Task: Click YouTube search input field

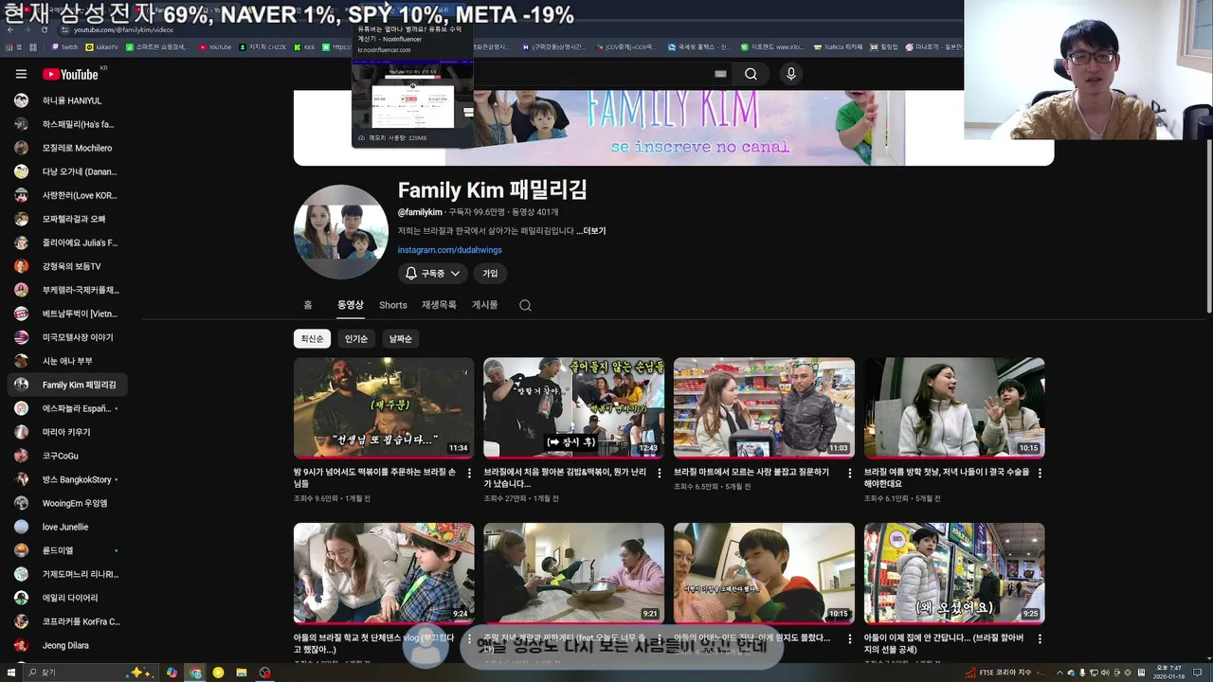Action: pyautogui.click(x=597, y=74)
